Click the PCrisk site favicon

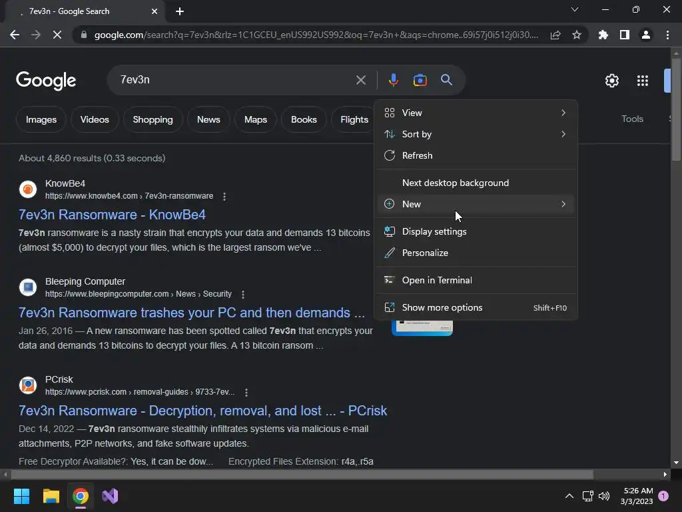pyautogui.click(x=28, y=385)
